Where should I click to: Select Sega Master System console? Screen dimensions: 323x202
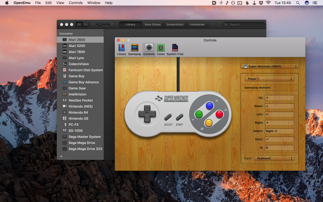point(80,137)
